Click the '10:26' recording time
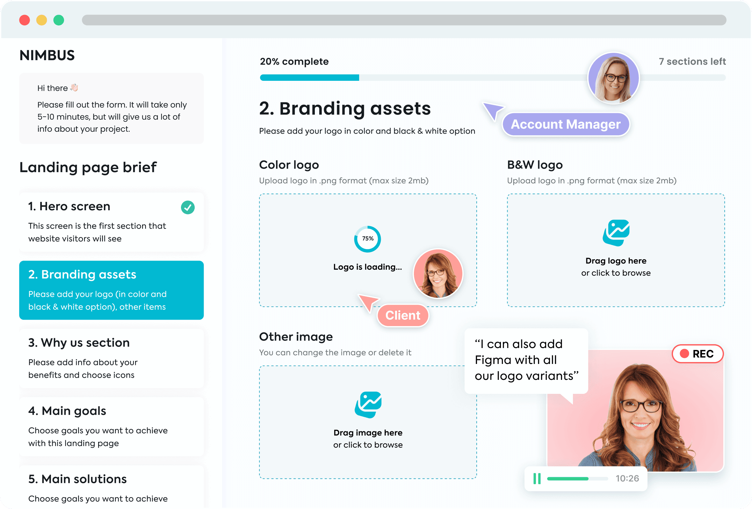The image size is (752, 509). pos(627,478)
